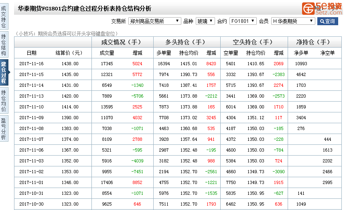Click short average price 1351.12
Screen dimensions: 345x210
click(x=256, y=118)
